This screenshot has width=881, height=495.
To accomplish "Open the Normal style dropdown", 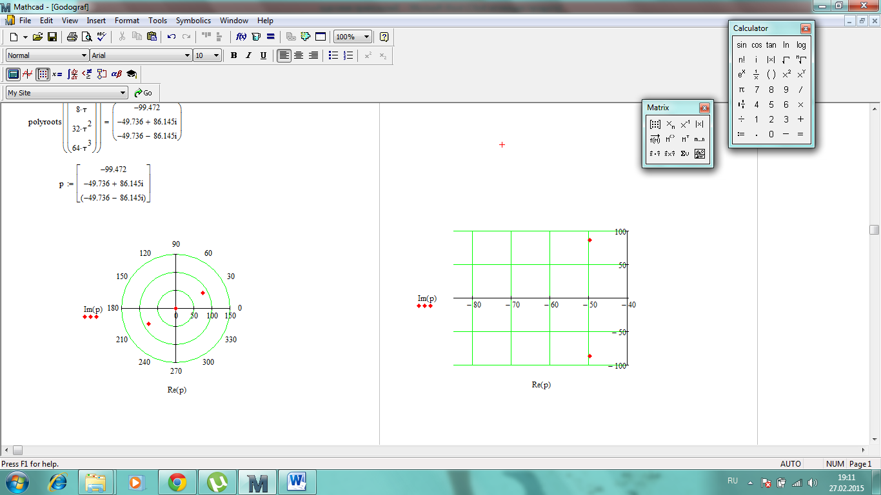I will tap(84, 55).
